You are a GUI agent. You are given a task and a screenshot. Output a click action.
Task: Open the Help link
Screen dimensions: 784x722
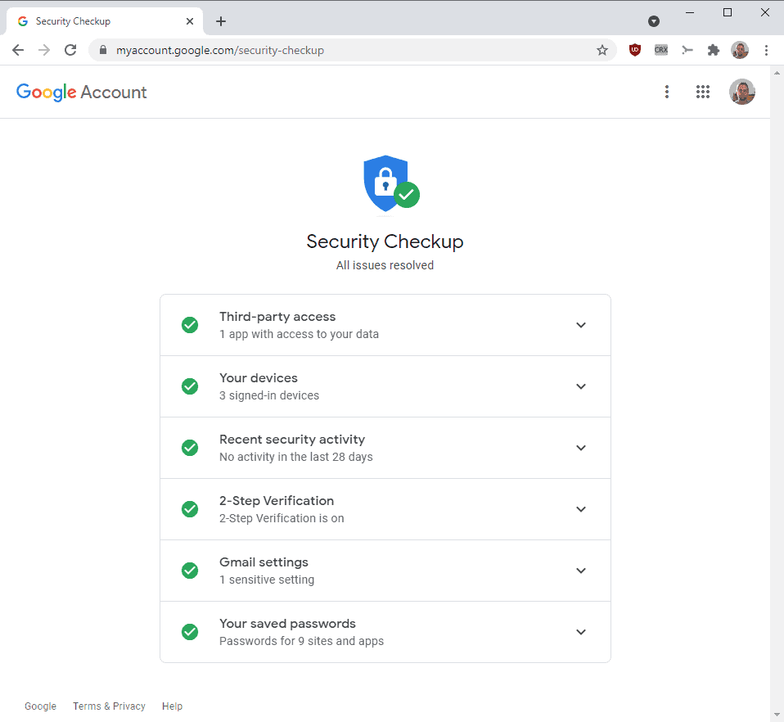pyautogui.click(x=172, y=706)
